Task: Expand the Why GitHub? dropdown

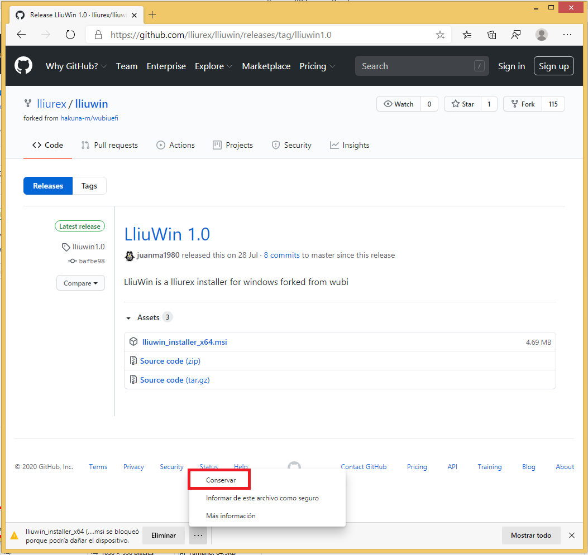Action: [77, 66]
